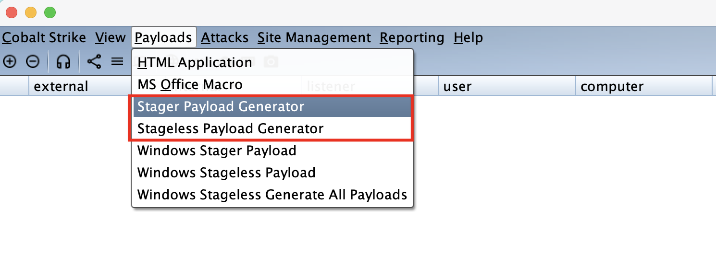Open the Attacks menu
716x278 pixels.
[x=224, y=37]
